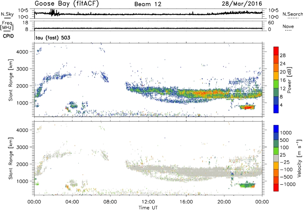This screenshot has height=210, width=303.
Task: Select the 'tau (fast) 503' text
Action: pyautogui.click(x=53, y=38)
